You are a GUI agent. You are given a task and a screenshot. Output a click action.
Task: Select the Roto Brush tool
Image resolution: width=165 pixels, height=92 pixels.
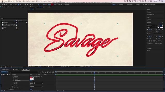pyautogui.click(x=30, y=5)
